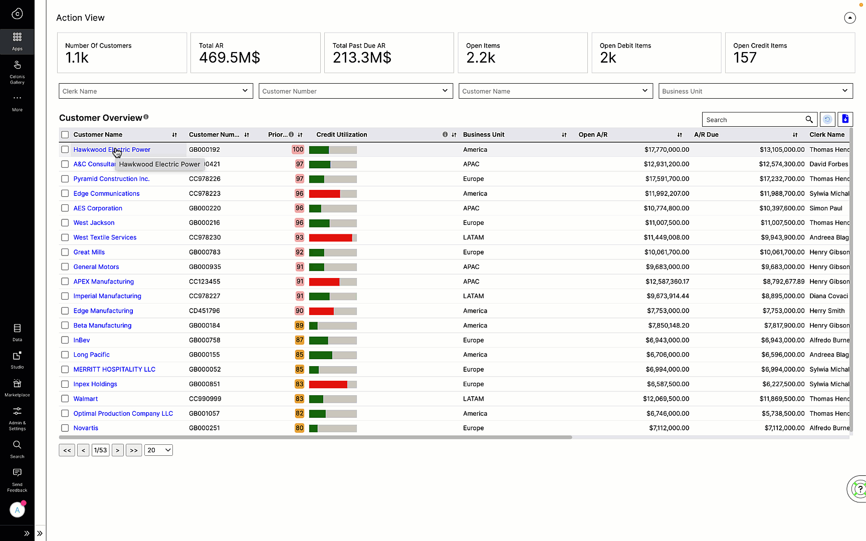
Task: Expand the Business Unit filter dropdown
Action: click(755, 91)
